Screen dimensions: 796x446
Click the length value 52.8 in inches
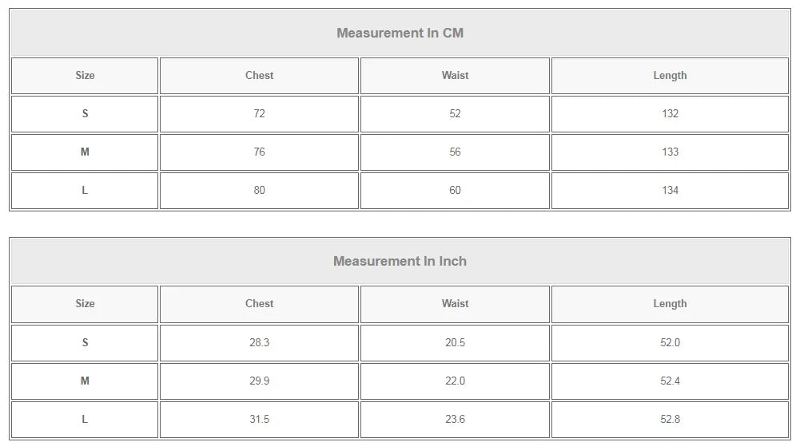pyautogui.click(x=670, y=420)
